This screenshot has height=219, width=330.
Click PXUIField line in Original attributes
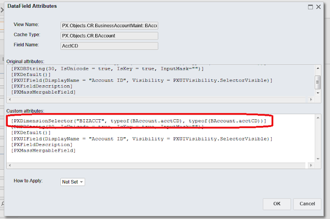tap(142, 80)
